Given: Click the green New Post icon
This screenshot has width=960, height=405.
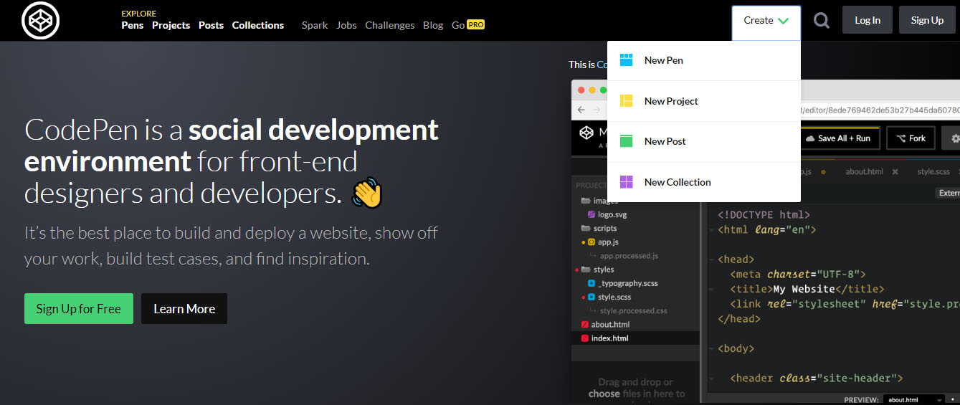Looking at the screenshot, I should [x=626, y=141].
